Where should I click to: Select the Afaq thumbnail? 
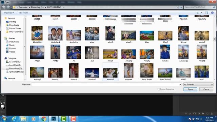click(147, 36)
